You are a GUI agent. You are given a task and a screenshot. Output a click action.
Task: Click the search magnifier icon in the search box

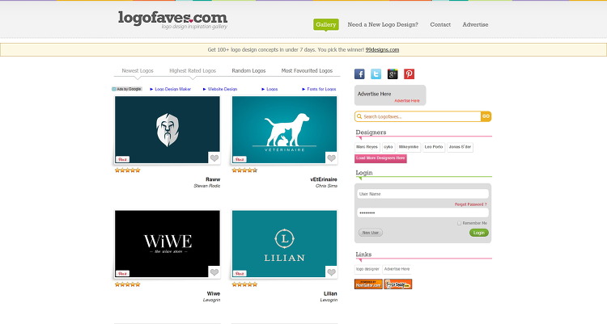click(x=359, y=116)
